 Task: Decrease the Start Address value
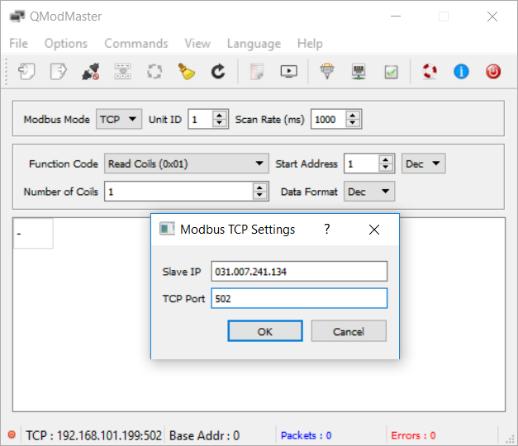pyautogui.click(x=386, y=167)
